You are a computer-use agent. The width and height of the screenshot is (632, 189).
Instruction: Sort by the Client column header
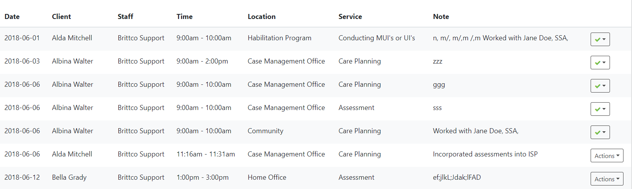[x=61, y=17]
